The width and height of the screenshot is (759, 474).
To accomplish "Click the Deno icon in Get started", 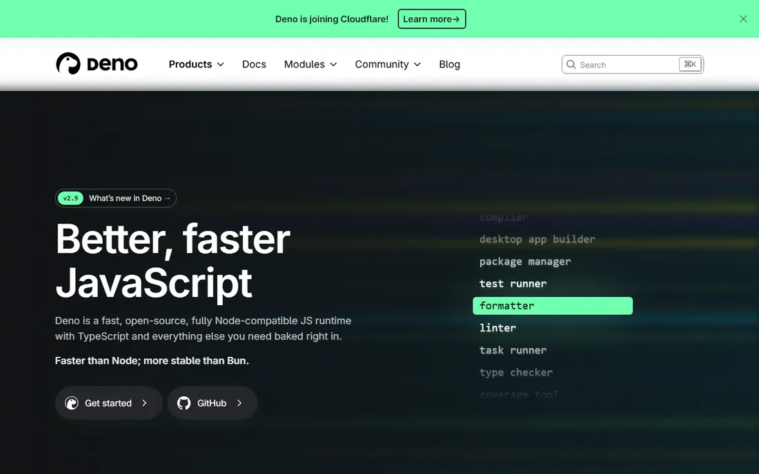I will click(72, 403).
